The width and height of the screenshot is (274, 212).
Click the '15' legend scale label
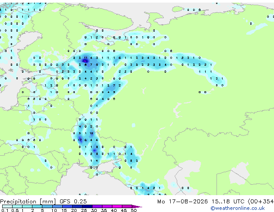64,210
